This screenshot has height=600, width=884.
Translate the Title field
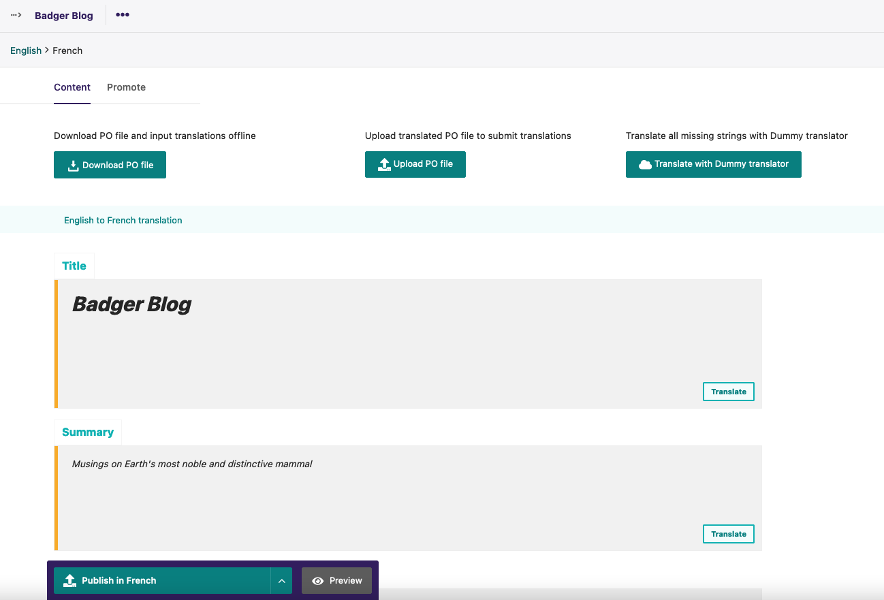pos(728,391)
